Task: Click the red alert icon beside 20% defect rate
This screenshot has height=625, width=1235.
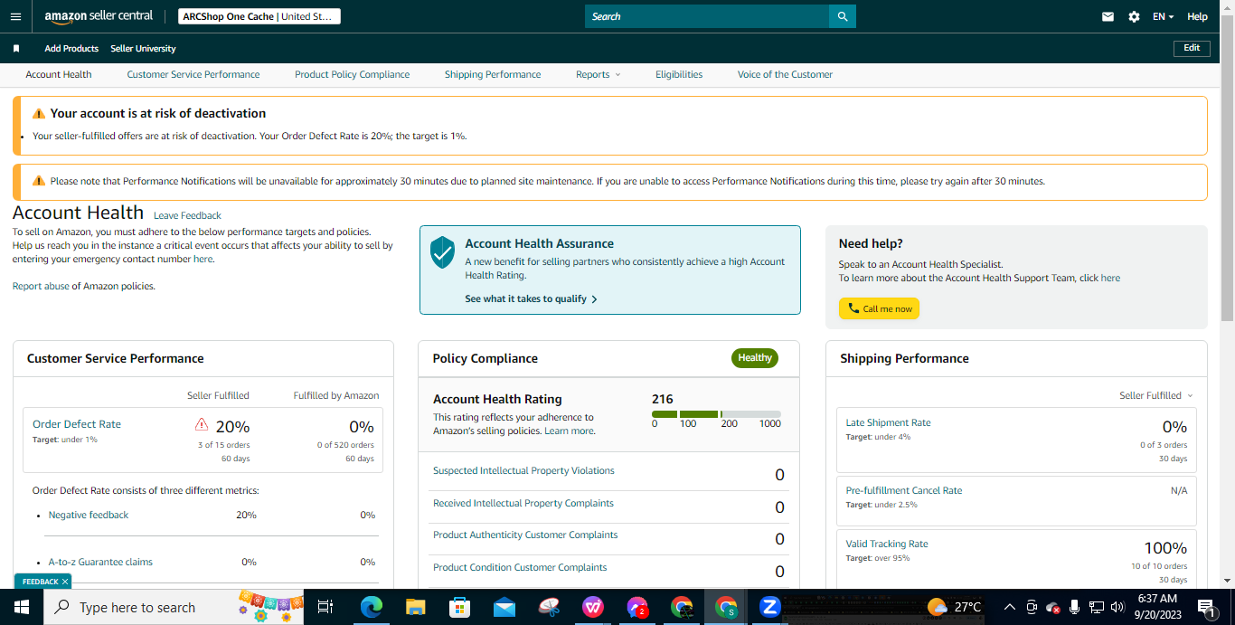Action: pyautogui.click(x=202, y=424)
